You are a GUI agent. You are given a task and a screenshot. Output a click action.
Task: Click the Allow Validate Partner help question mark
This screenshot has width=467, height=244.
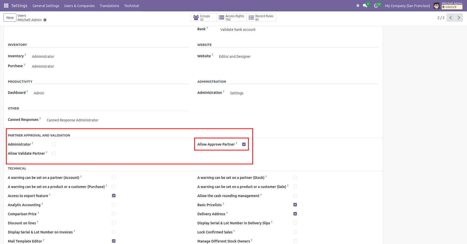pyautogui.click(x=46, y=152)
